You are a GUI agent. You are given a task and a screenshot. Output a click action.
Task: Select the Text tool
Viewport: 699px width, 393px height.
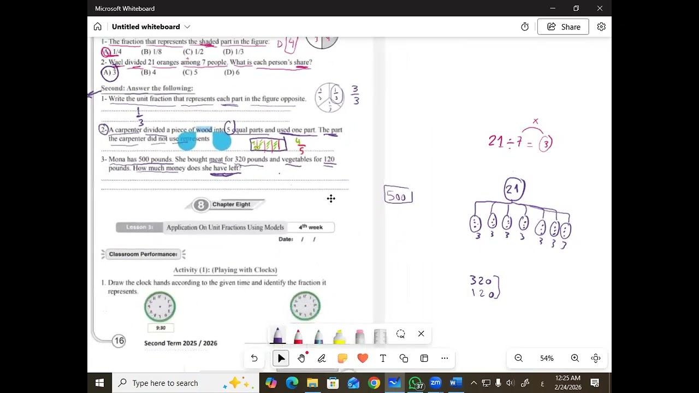tap(383, 358)
